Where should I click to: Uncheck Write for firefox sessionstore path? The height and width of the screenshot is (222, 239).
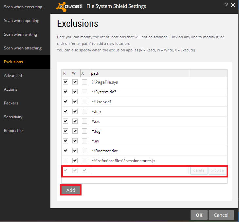coord(75,160)
